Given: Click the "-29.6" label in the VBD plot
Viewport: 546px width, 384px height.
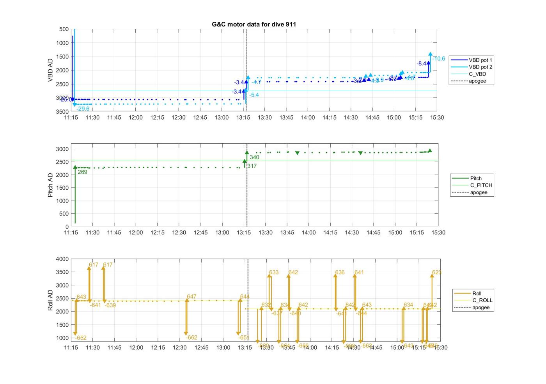Looking at the screenshot, I should (83, 109).
